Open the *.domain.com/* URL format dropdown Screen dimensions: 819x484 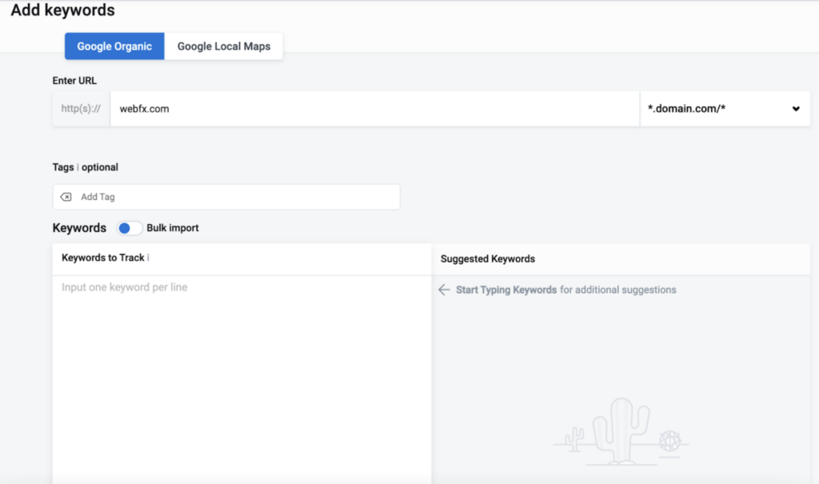[725, 108]
